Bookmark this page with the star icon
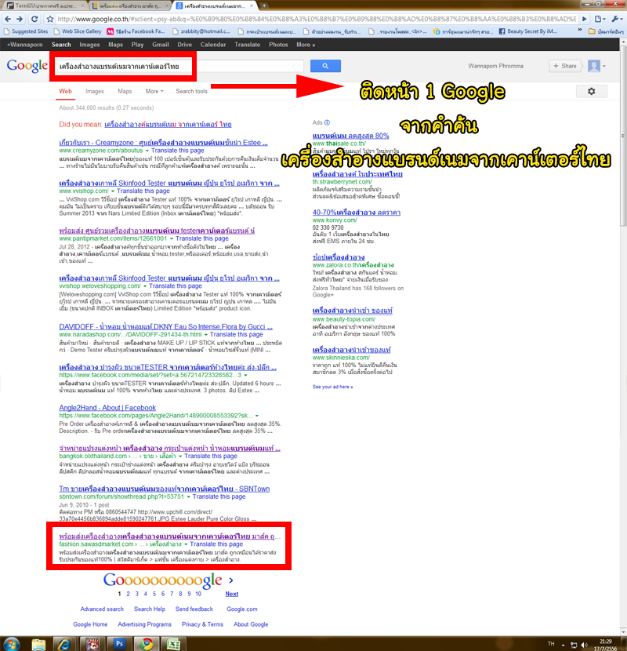The image size is (627, 651). [50, 19]
